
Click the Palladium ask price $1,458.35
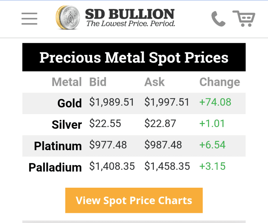pos(167,166)
